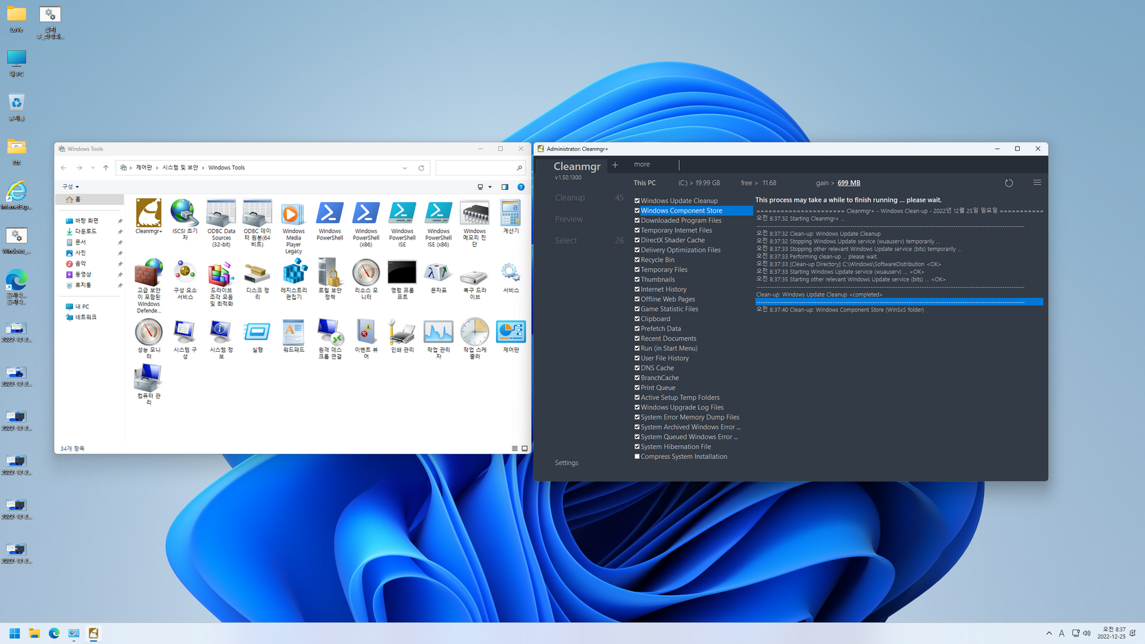The width and height of the screenshot is (1145, 644).
Task: Uncheck Downloaded Program Files
Action: [x=637, y=220]
